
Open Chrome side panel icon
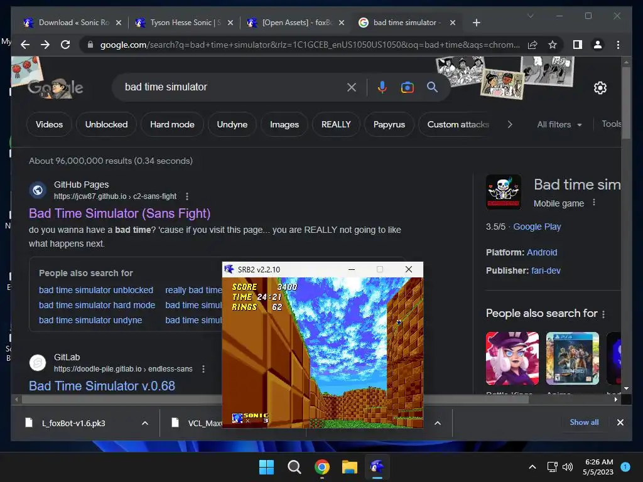pyautogui.click(x=578, y=45)
